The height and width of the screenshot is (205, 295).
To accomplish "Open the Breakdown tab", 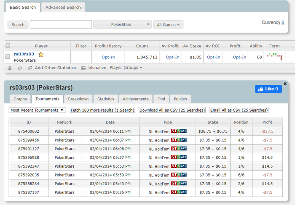I will (x=78, y=99).
